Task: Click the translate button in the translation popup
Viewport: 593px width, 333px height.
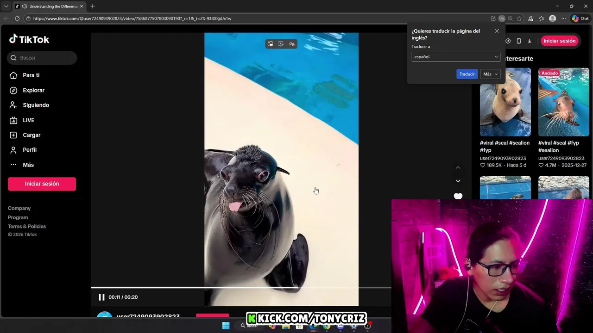Action: pos(467,74)
